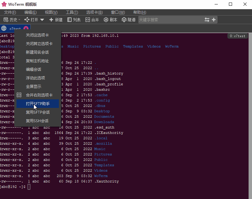
Task: Click the .dbus directory name
Action: (x=100, y=106)
